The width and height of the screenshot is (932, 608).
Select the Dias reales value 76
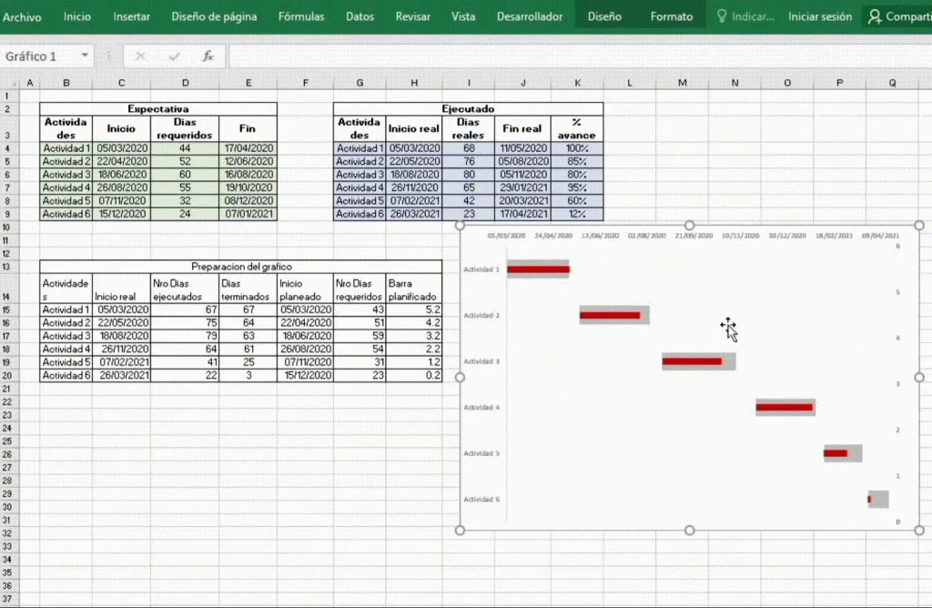point(469,162)
